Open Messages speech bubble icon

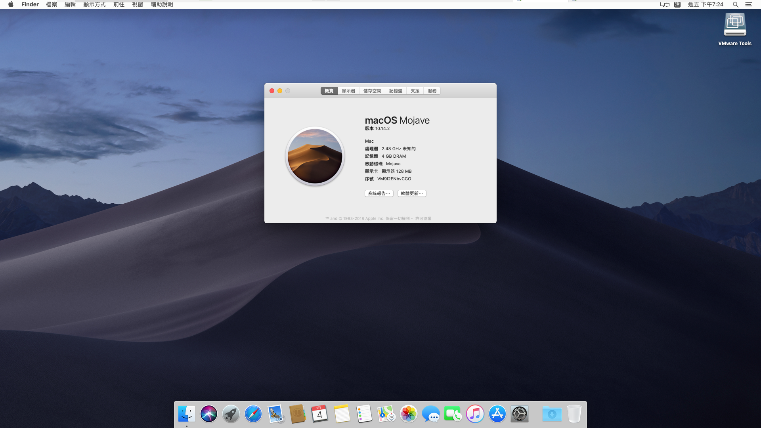point(431,414)
